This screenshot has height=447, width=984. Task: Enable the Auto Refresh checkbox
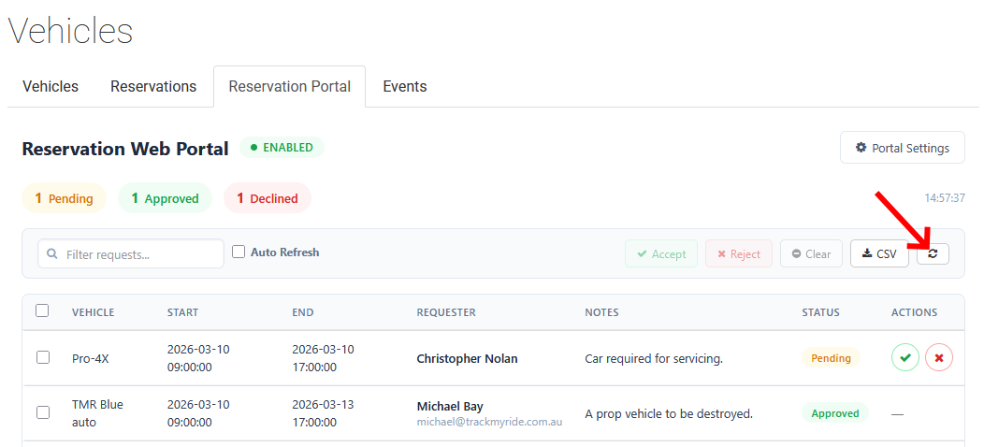pyautogui.click(x=239, y=252)
